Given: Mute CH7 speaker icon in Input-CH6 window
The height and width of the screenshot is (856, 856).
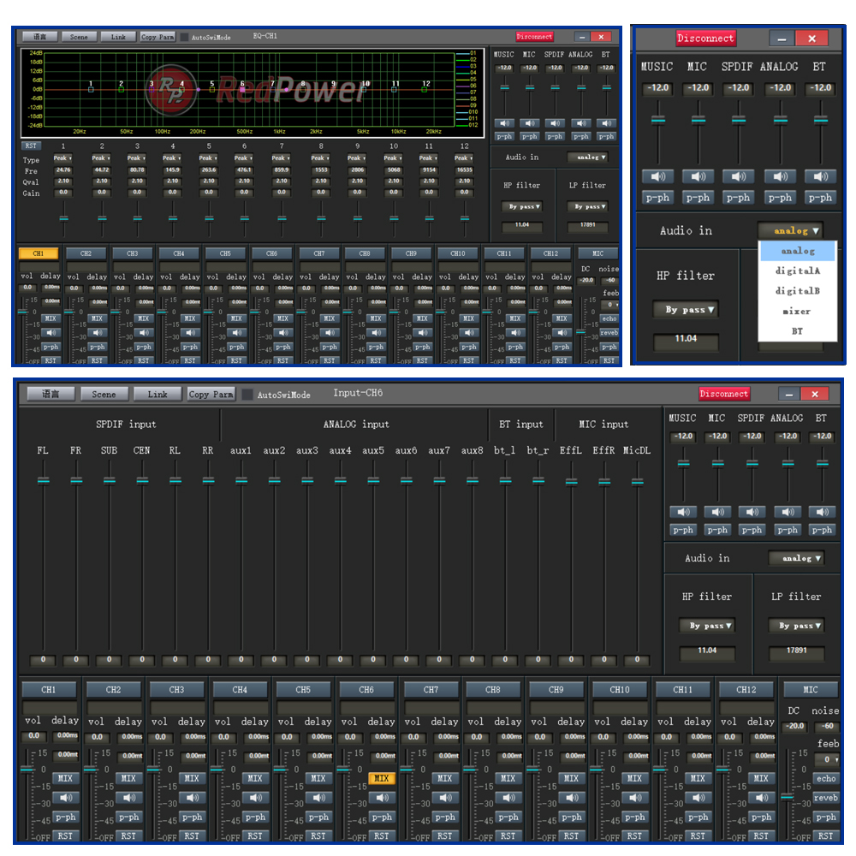Looking at the screenshot, I should [x=445, y=798].
